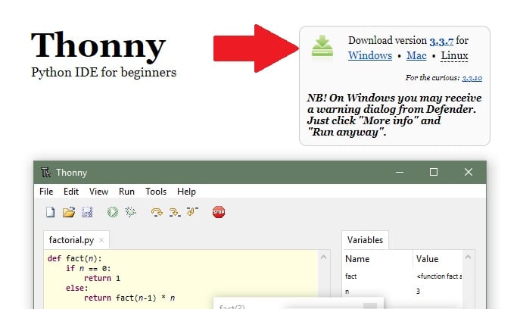Close the Thonny window
The height and width of the screenshot is (309, 520).
[x=469, y=172]
